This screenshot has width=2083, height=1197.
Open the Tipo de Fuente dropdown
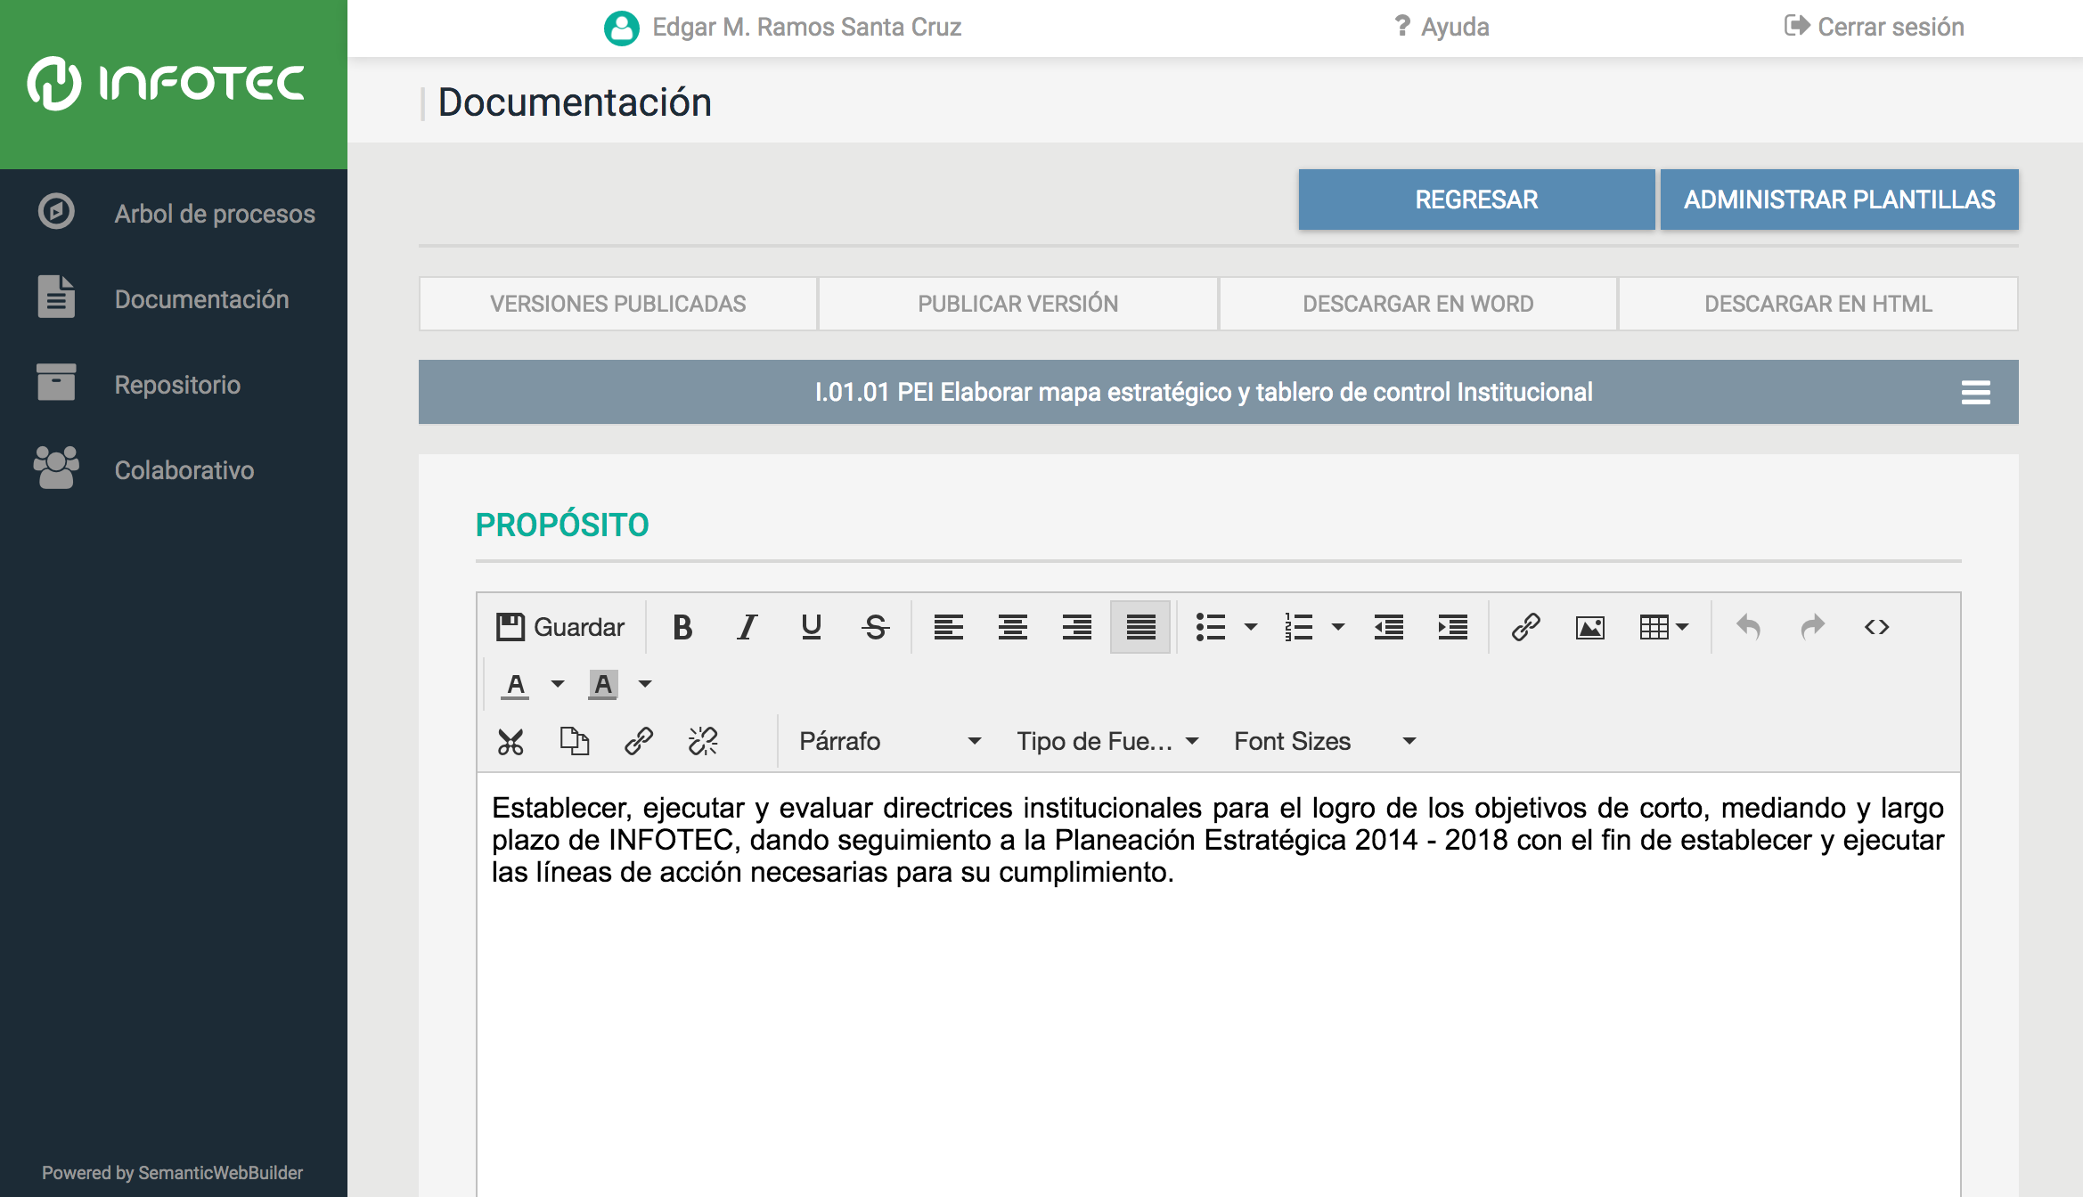1107,741
